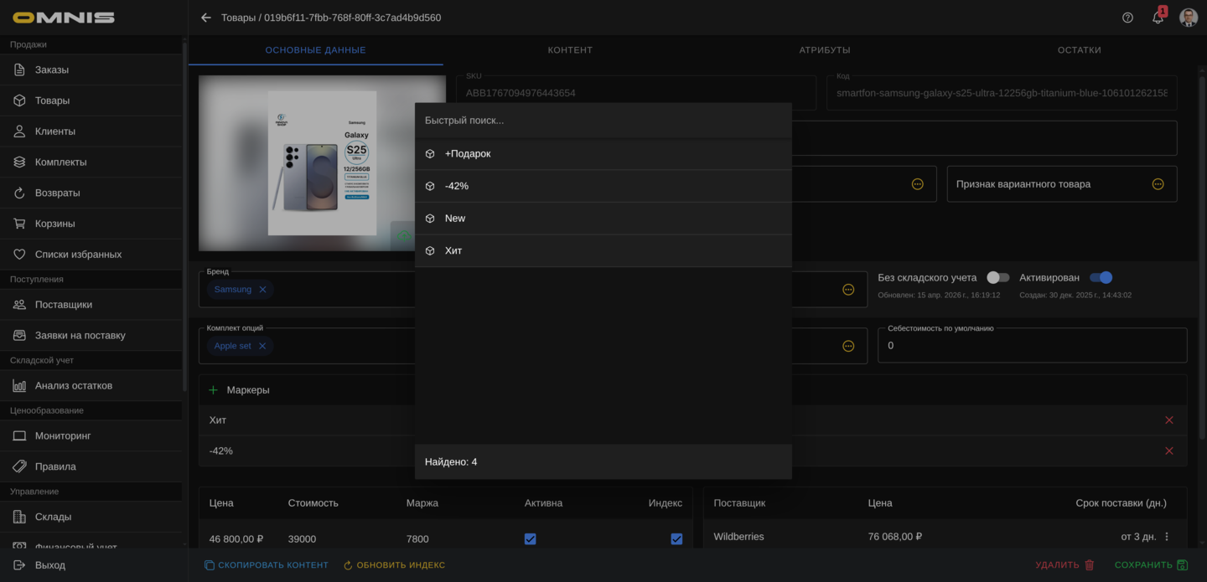Remove the -42% marker with red X
Image resolution: width=1207 pixels, height=582 pixels.
[1168, 451]
